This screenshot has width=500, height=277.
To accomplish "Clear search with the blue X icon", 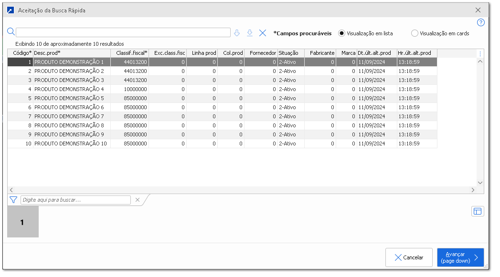I will 263,33.
